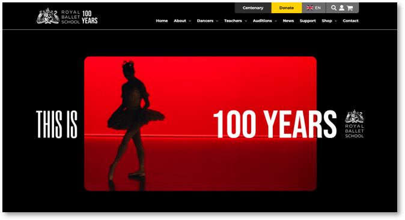Viewport: 405px width, 220px height.
Task: Open the EN language selector
Action: pos(314,8)
